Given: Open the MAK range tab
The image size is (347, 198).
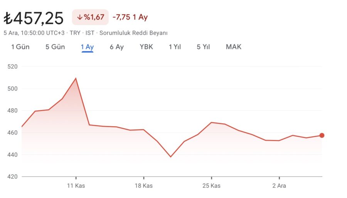Looking at the screenshot, I should [x=234, y=47].
